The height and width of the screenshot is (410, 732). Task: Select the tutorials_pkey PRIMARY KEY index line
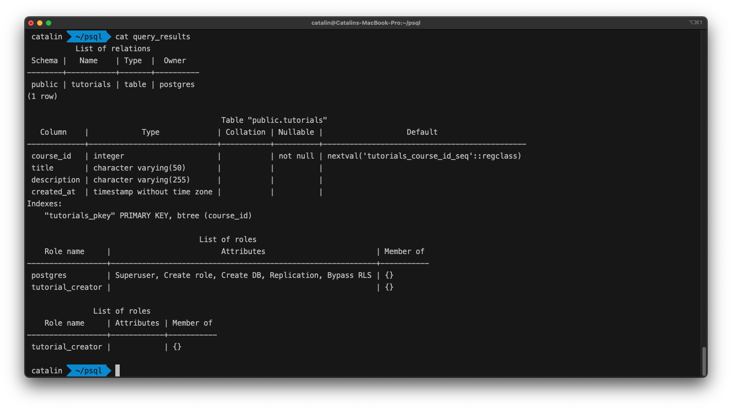tap(148, 216)
